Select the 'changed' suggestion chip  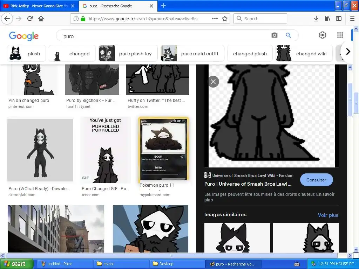point(72,54)
